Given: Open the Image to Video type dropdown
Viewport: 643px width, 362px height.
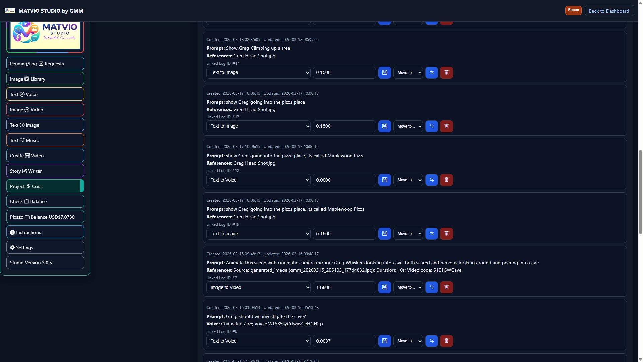Looking at the screenshot, I should pyautogui.click(x=259, y=287).
